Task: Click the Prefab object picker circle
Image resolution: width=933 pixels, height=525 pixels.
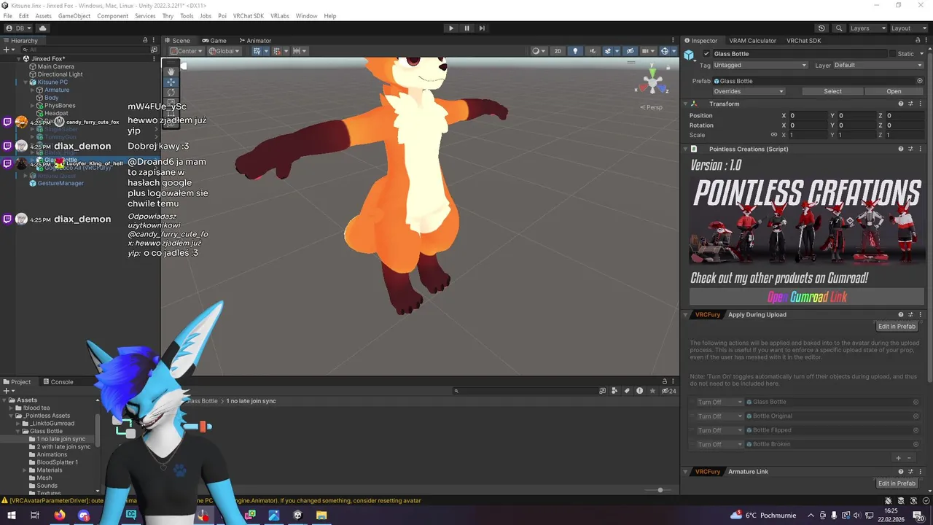Action: (920, 81)
